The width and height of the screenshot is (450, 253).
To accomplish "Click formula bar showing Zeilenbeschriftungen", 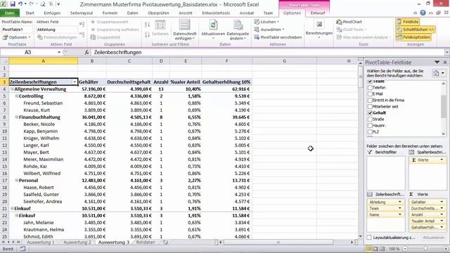I will pyautogui.click(x=268, y=52).
